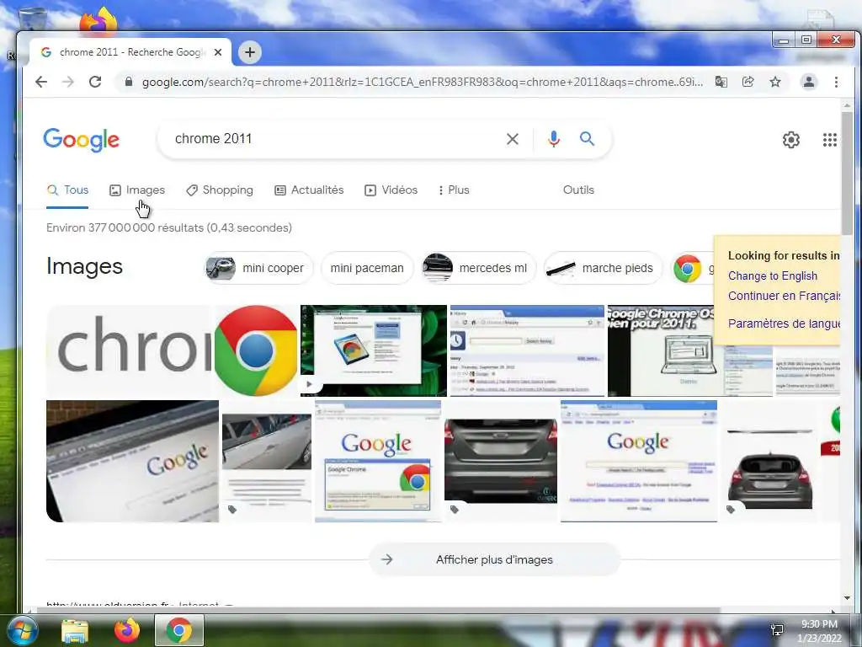Click the Images section heading

85,266
